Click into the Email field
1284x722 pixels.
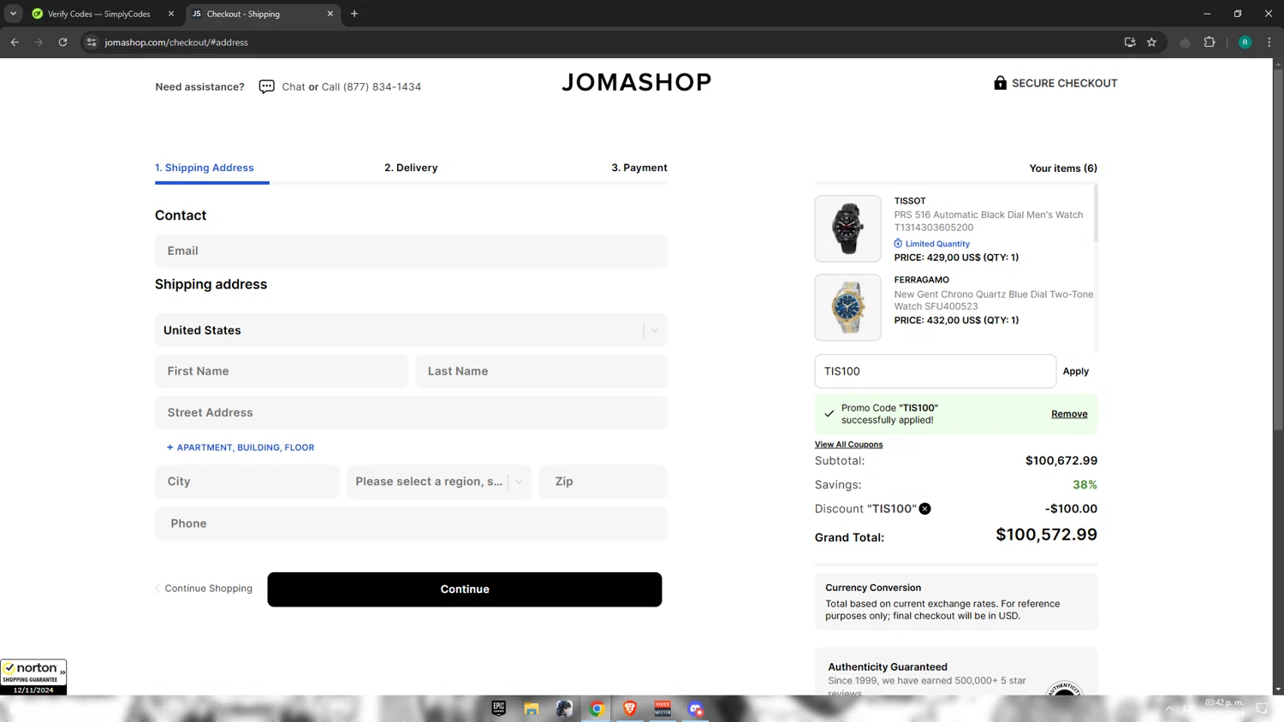pos(411,251)
